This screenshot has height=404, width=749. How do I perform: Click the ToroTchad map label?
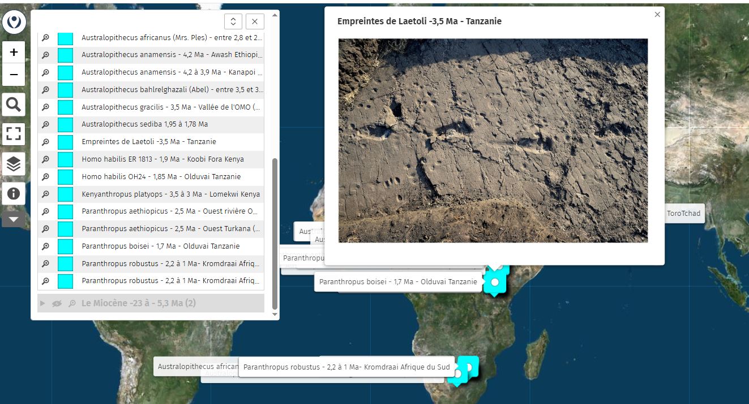(x=683, y=214)
